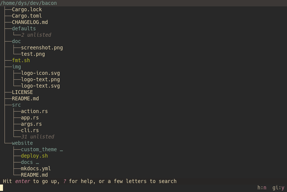
Task: Open CHANGELOG.md in the tree
Action: [30, 22]
